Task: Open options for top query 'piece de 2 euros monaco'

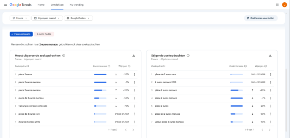Action: [134, 98]
